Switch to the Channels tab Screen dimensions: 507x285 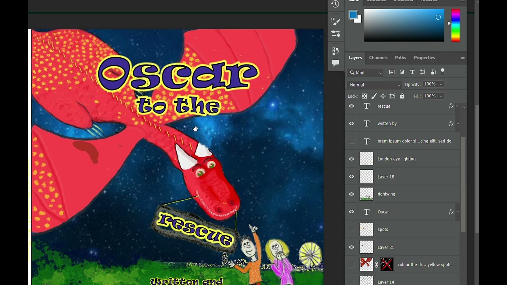(378, 58)
